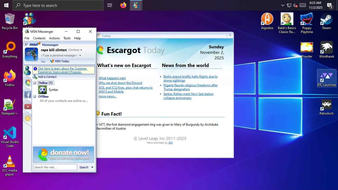
Task: Click the DW news provider link
Action: (171, 143)
